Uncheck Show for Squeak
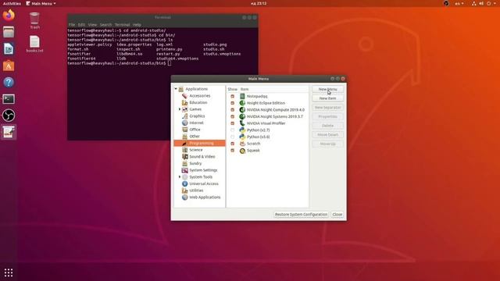This screenshot has width=500, height=281. 233,151
